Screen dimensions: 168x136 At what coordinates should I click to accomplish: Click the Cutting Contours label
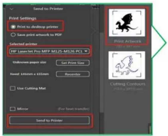[x=128, y=84]
